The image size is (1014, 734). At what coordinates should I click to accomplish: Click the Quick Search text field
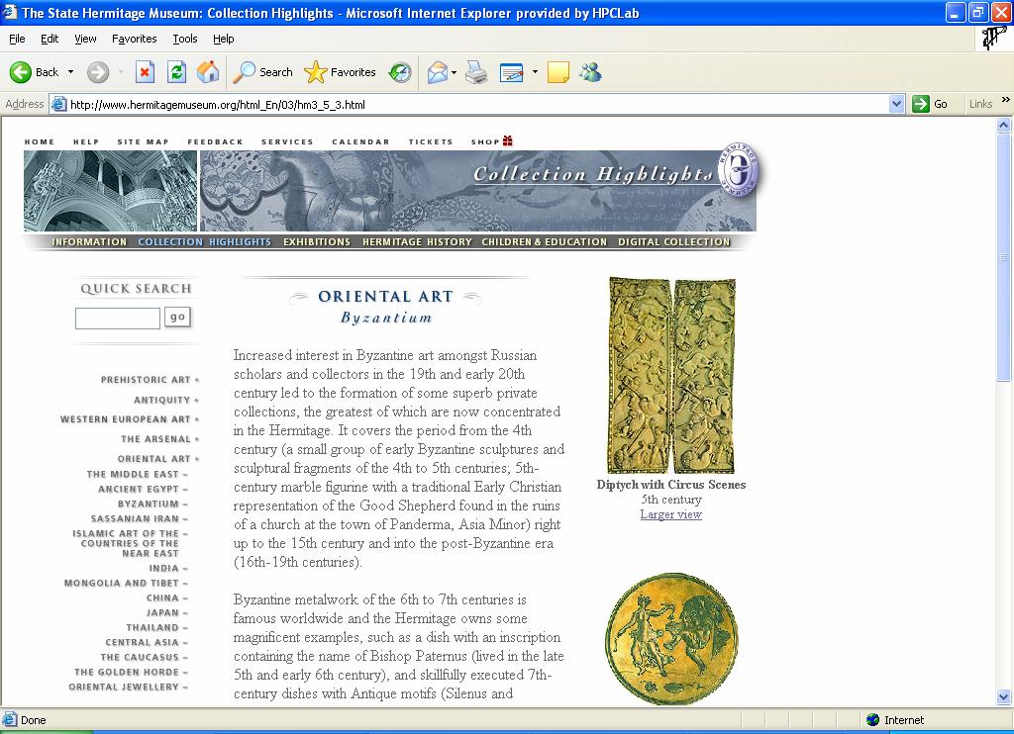[118, 318]
